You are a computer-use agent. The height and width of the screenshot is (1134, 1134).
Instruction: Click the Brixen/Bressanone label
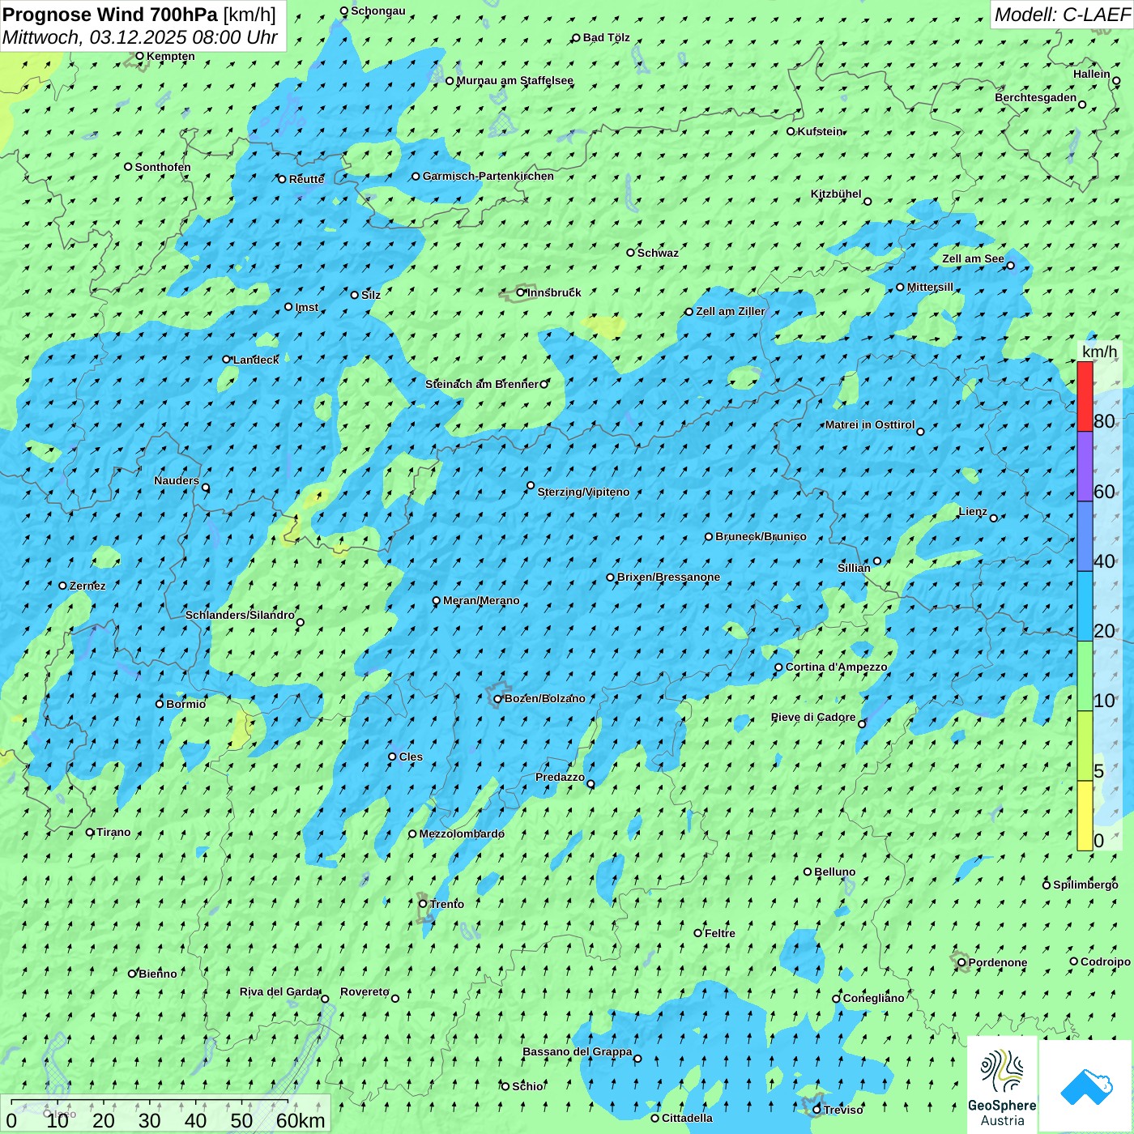668,578
